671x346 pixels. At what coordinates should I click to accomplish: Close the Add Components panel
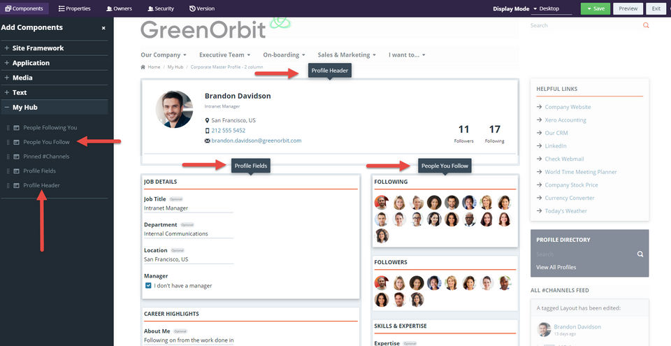click(x=103, y=28)
